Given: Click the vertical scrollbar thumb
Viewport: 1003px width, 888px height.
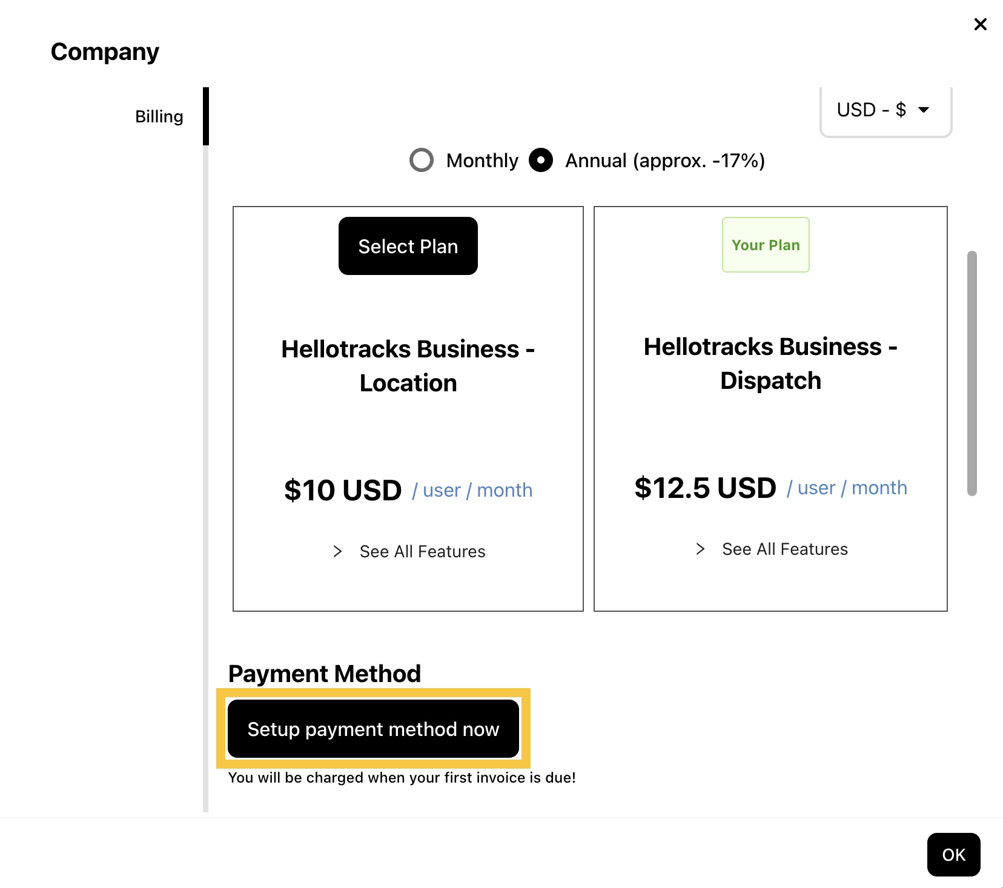Looking at the screenshot, I should tap(972, 373).
